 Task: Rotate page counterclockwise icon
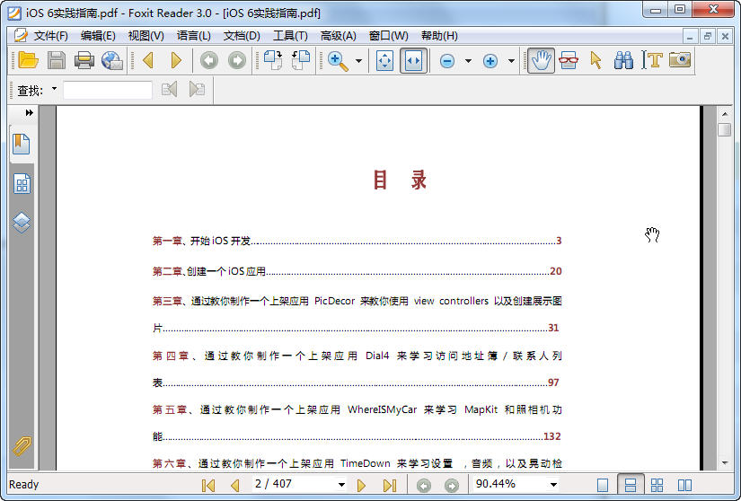point(301,60)
